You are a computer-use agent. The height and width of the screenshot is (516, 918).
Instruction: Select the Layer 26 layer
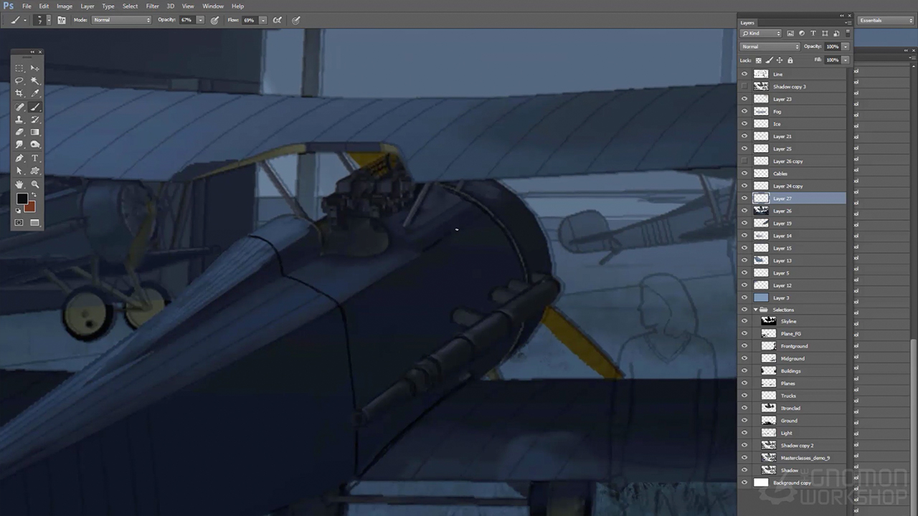[782, 211]
